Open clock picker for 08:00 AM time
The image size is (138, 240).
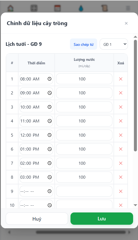50,79
